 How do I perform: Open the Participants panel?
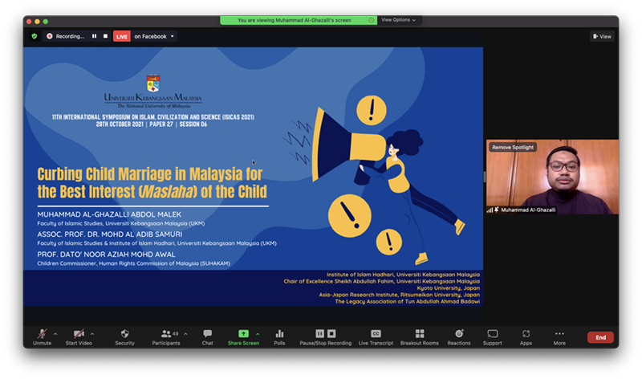pyautogui.click(x=167, y=335)
